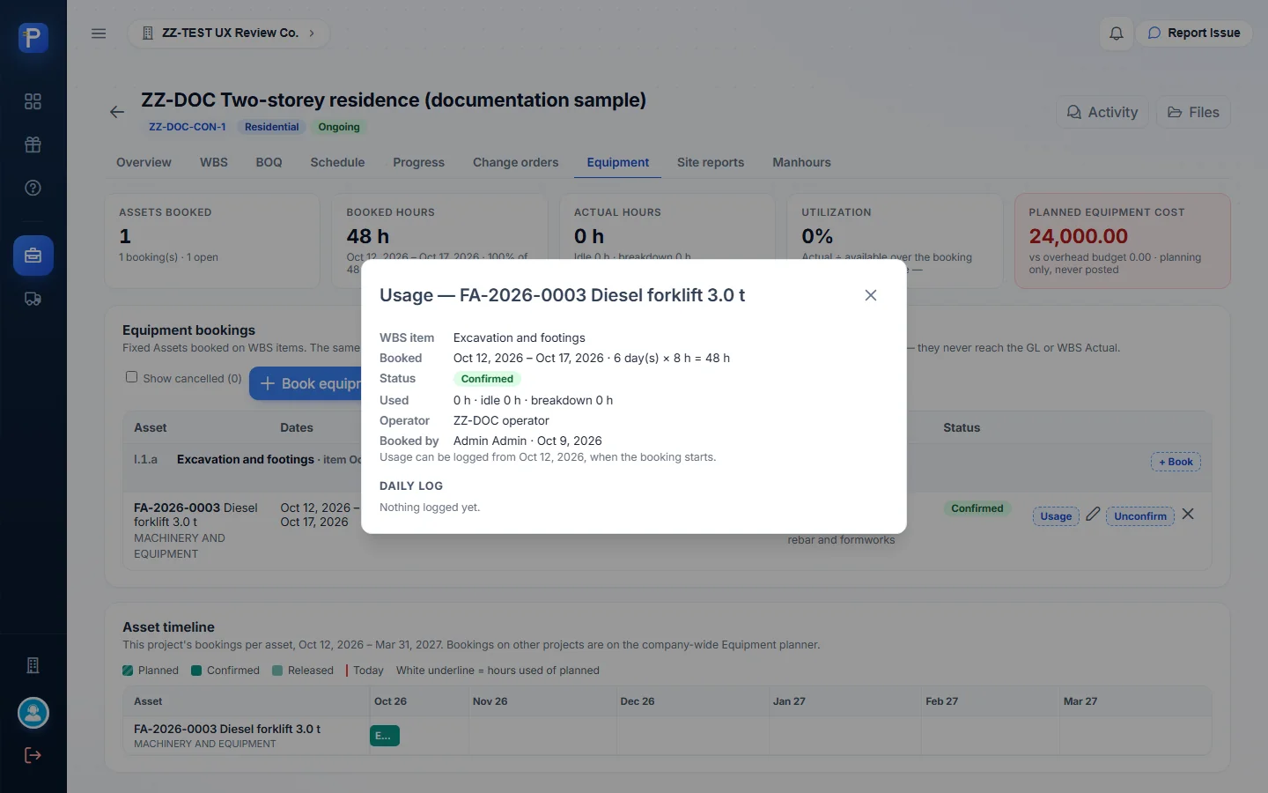The width and height of the screenshot is (1268, 793).
Task: Click the user avatar in sidebar
Action: (33, 713)
